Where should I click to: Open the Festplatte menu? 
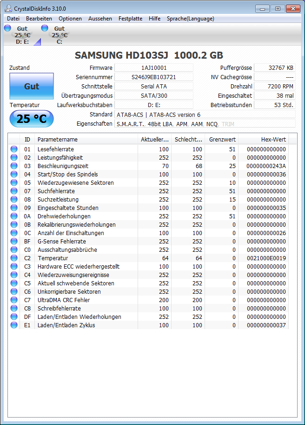(131, 19)
